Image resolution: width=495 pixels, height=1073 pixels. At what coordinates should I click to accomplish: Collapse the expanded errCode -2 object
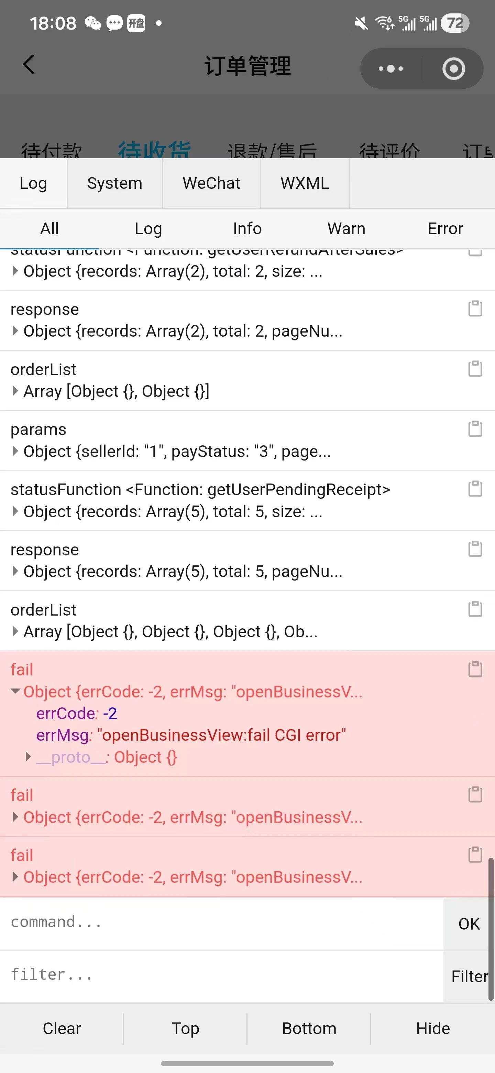16,691
